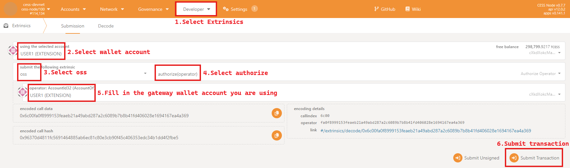Screen dimensions: 570x168
Task: Click the encoded call hash value
Action: (99, 138)
